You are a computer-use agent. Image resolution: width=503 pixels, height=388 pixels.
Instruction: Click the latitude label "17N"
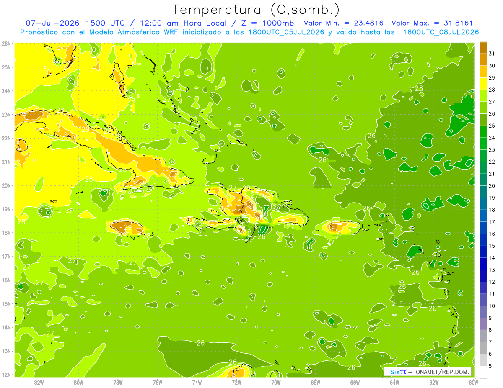tap(6, 256)
